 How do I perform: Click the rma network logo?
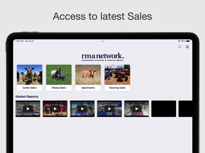click(102, 57)
